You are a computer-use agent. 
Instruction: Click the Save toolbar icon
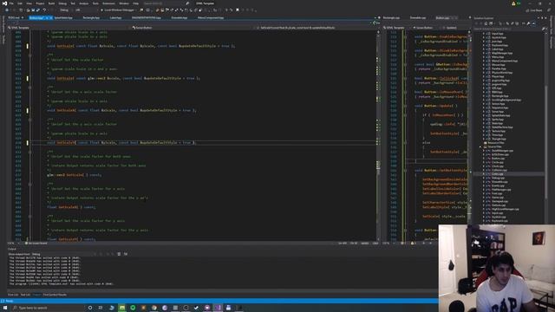(x=33, y=10)
